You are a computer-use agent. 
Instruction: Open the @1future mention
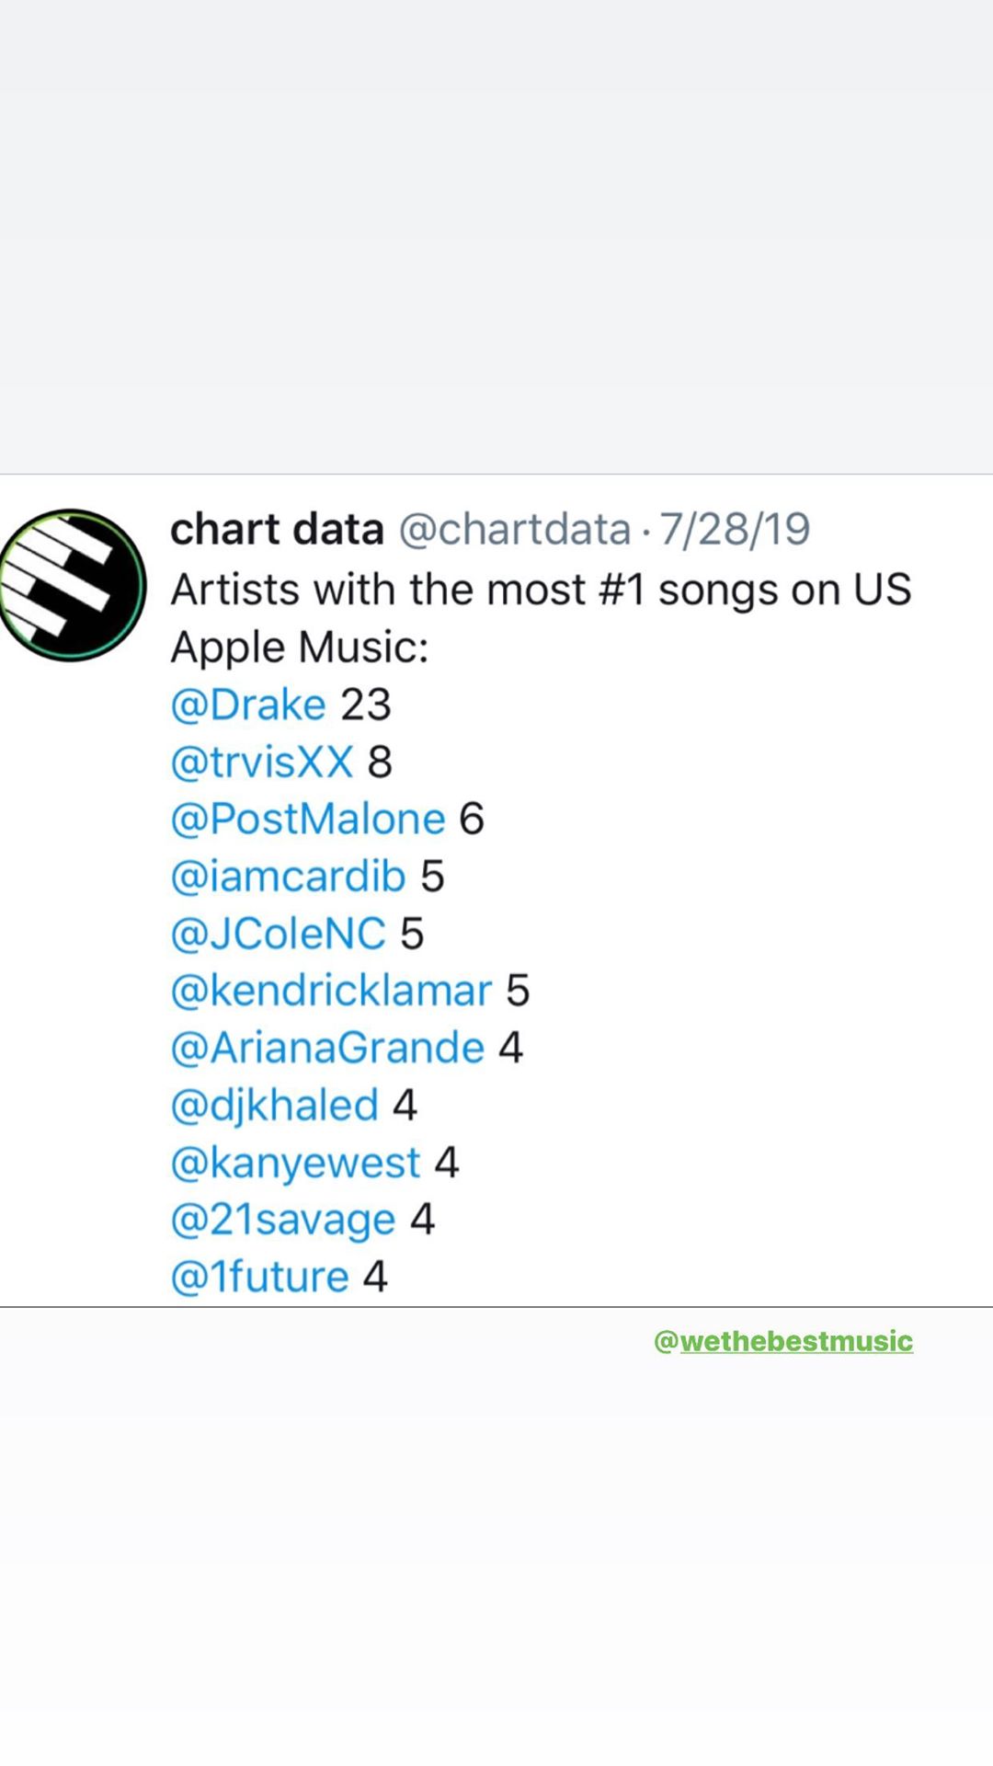click(x=259, y=1278)
